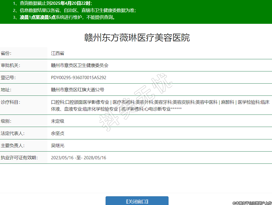This screenshot has width=272, height=205.
Task: Click the 审批机关 field label
Action: click(11, 65)
